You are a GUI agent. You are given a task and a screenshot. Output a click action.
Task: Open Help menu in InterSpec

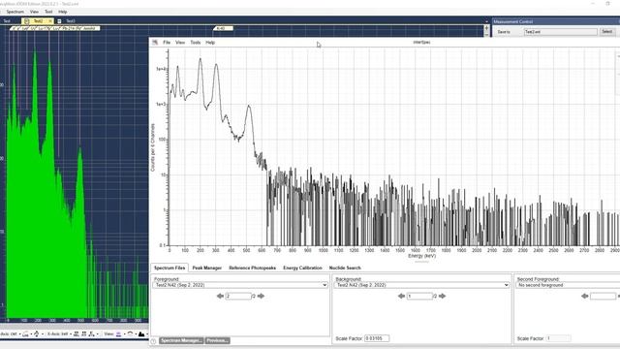tap(210, 43)
